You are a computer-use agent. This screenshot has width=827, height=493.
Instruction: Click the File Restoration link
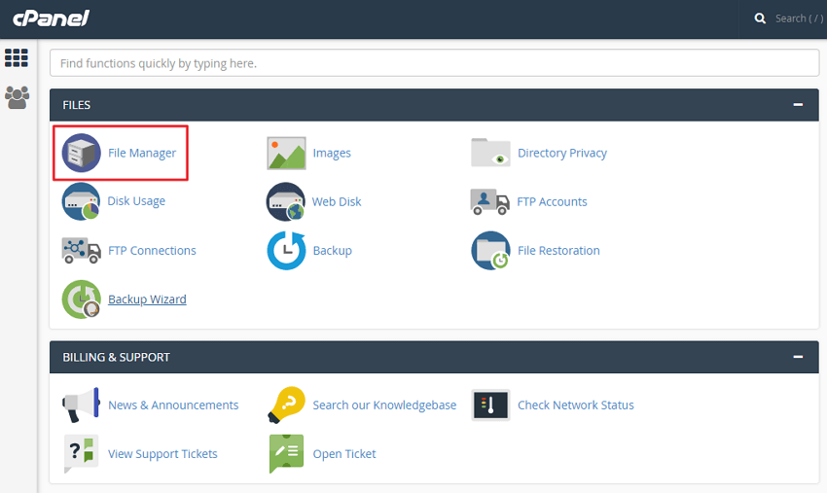[x=558, y=251]
